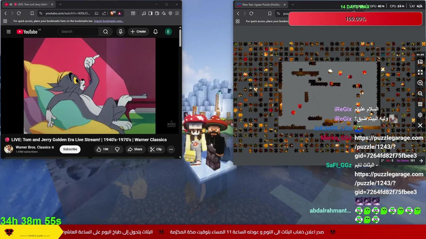Click the install/cast icon in YouTube address bar
This screenshot has height=239, width=426.
click(97, 13)
